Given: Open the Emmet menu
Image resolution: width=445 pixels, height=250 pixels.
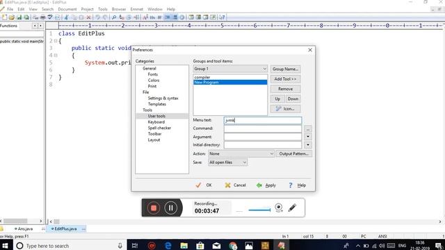Looking at the screenshot, I should (137, 9).
